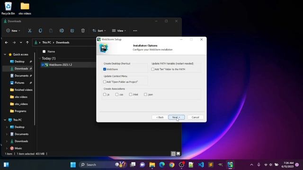Open the See more ellipsis menu

click(135, 31)
